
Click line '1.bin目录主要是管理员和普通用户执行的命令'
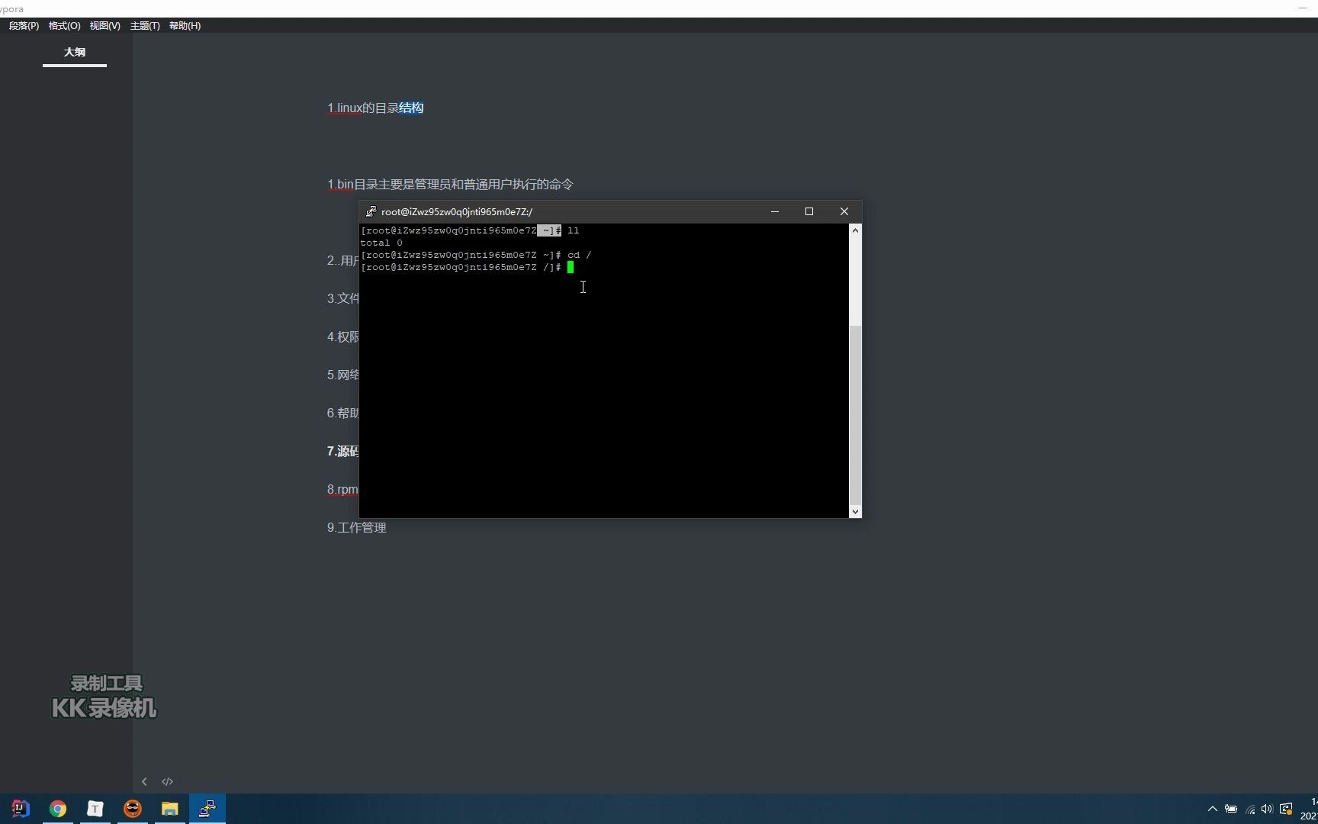click(x=450, y=185)
